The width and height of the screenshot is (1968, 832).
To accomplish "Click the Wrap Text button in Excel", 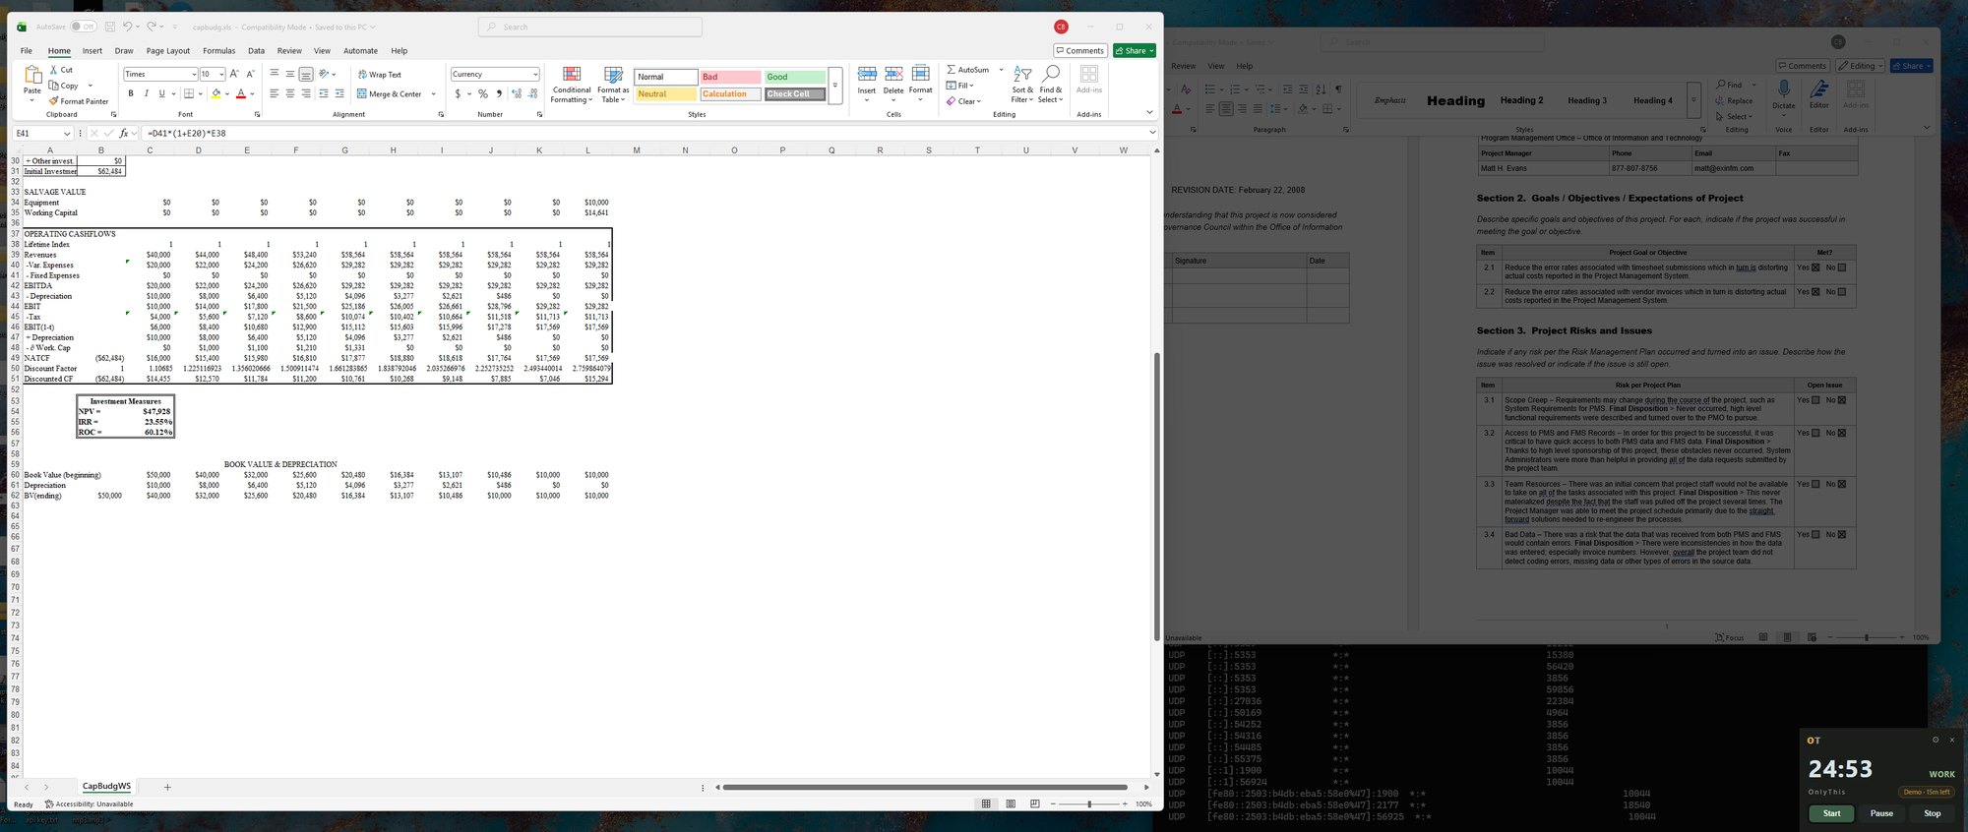I will [380, 75].
